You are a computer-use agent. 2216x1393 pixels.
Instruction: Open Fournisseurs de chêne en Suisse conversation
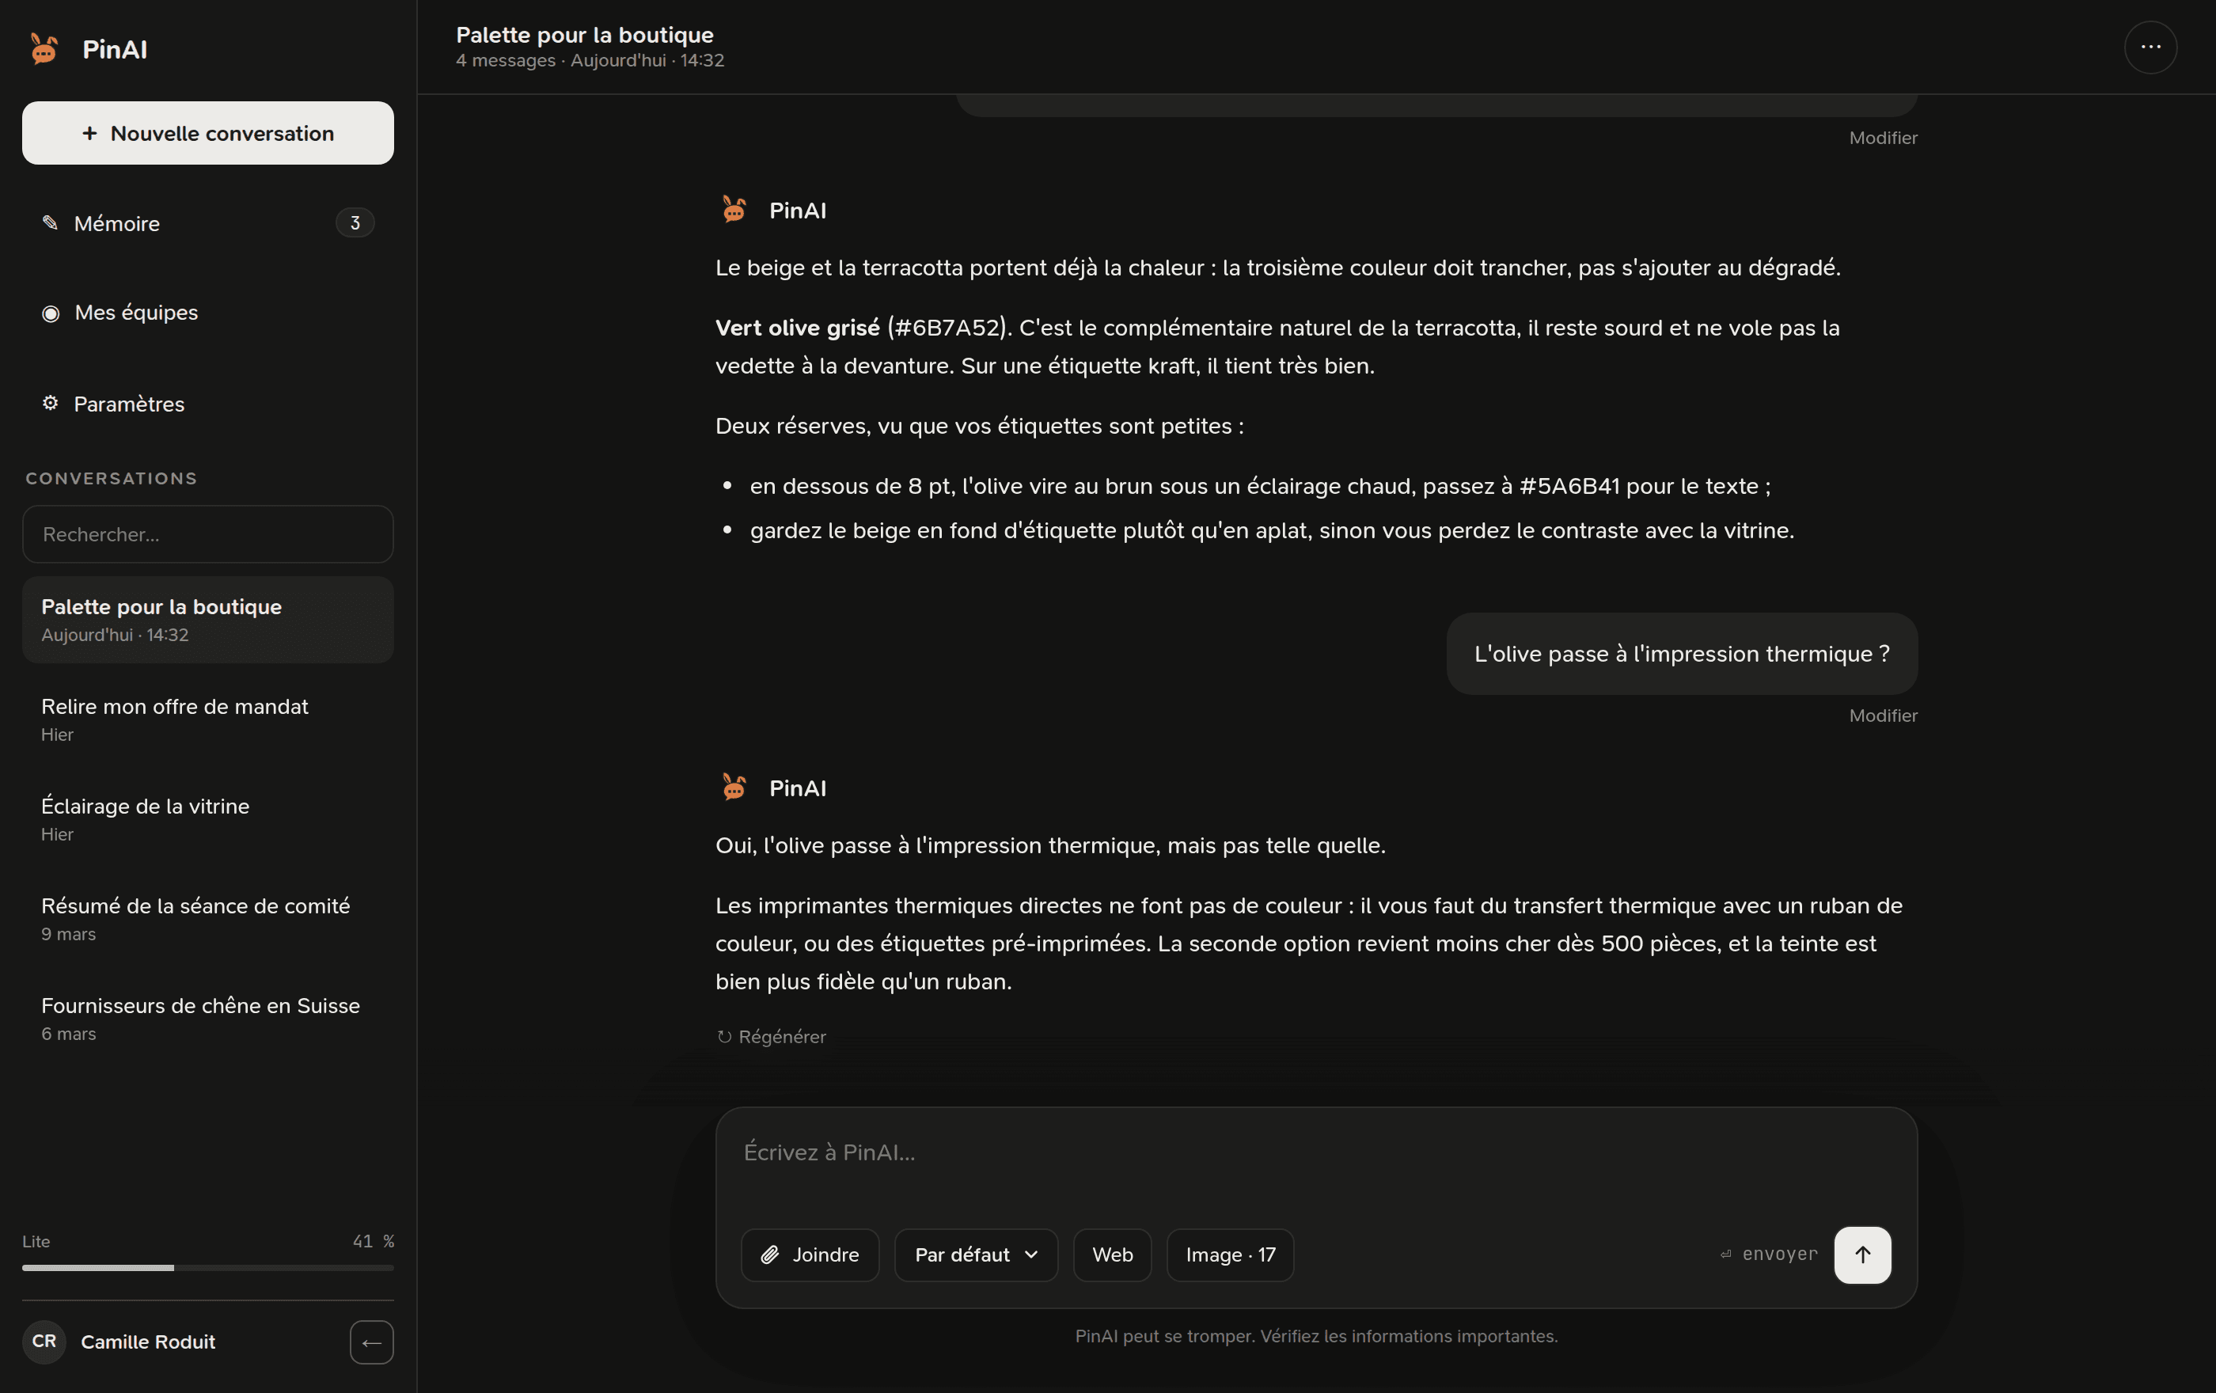(208, 1019)
